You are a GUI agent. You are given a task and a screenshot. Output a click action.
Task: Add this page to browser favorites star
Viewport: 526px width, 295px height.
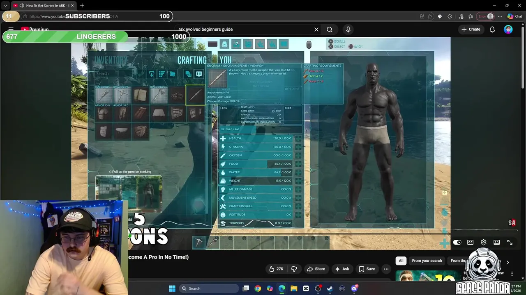[430, 16]
